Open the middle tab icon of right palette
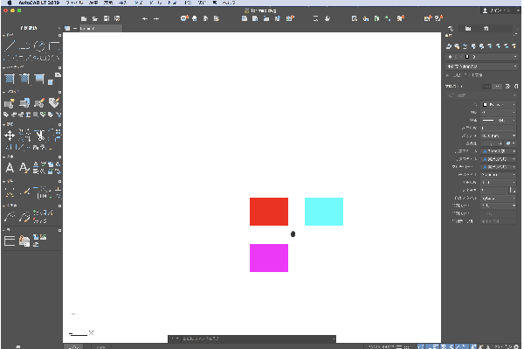The height and width of the screenshot is (349, 524). pos(468,29)
